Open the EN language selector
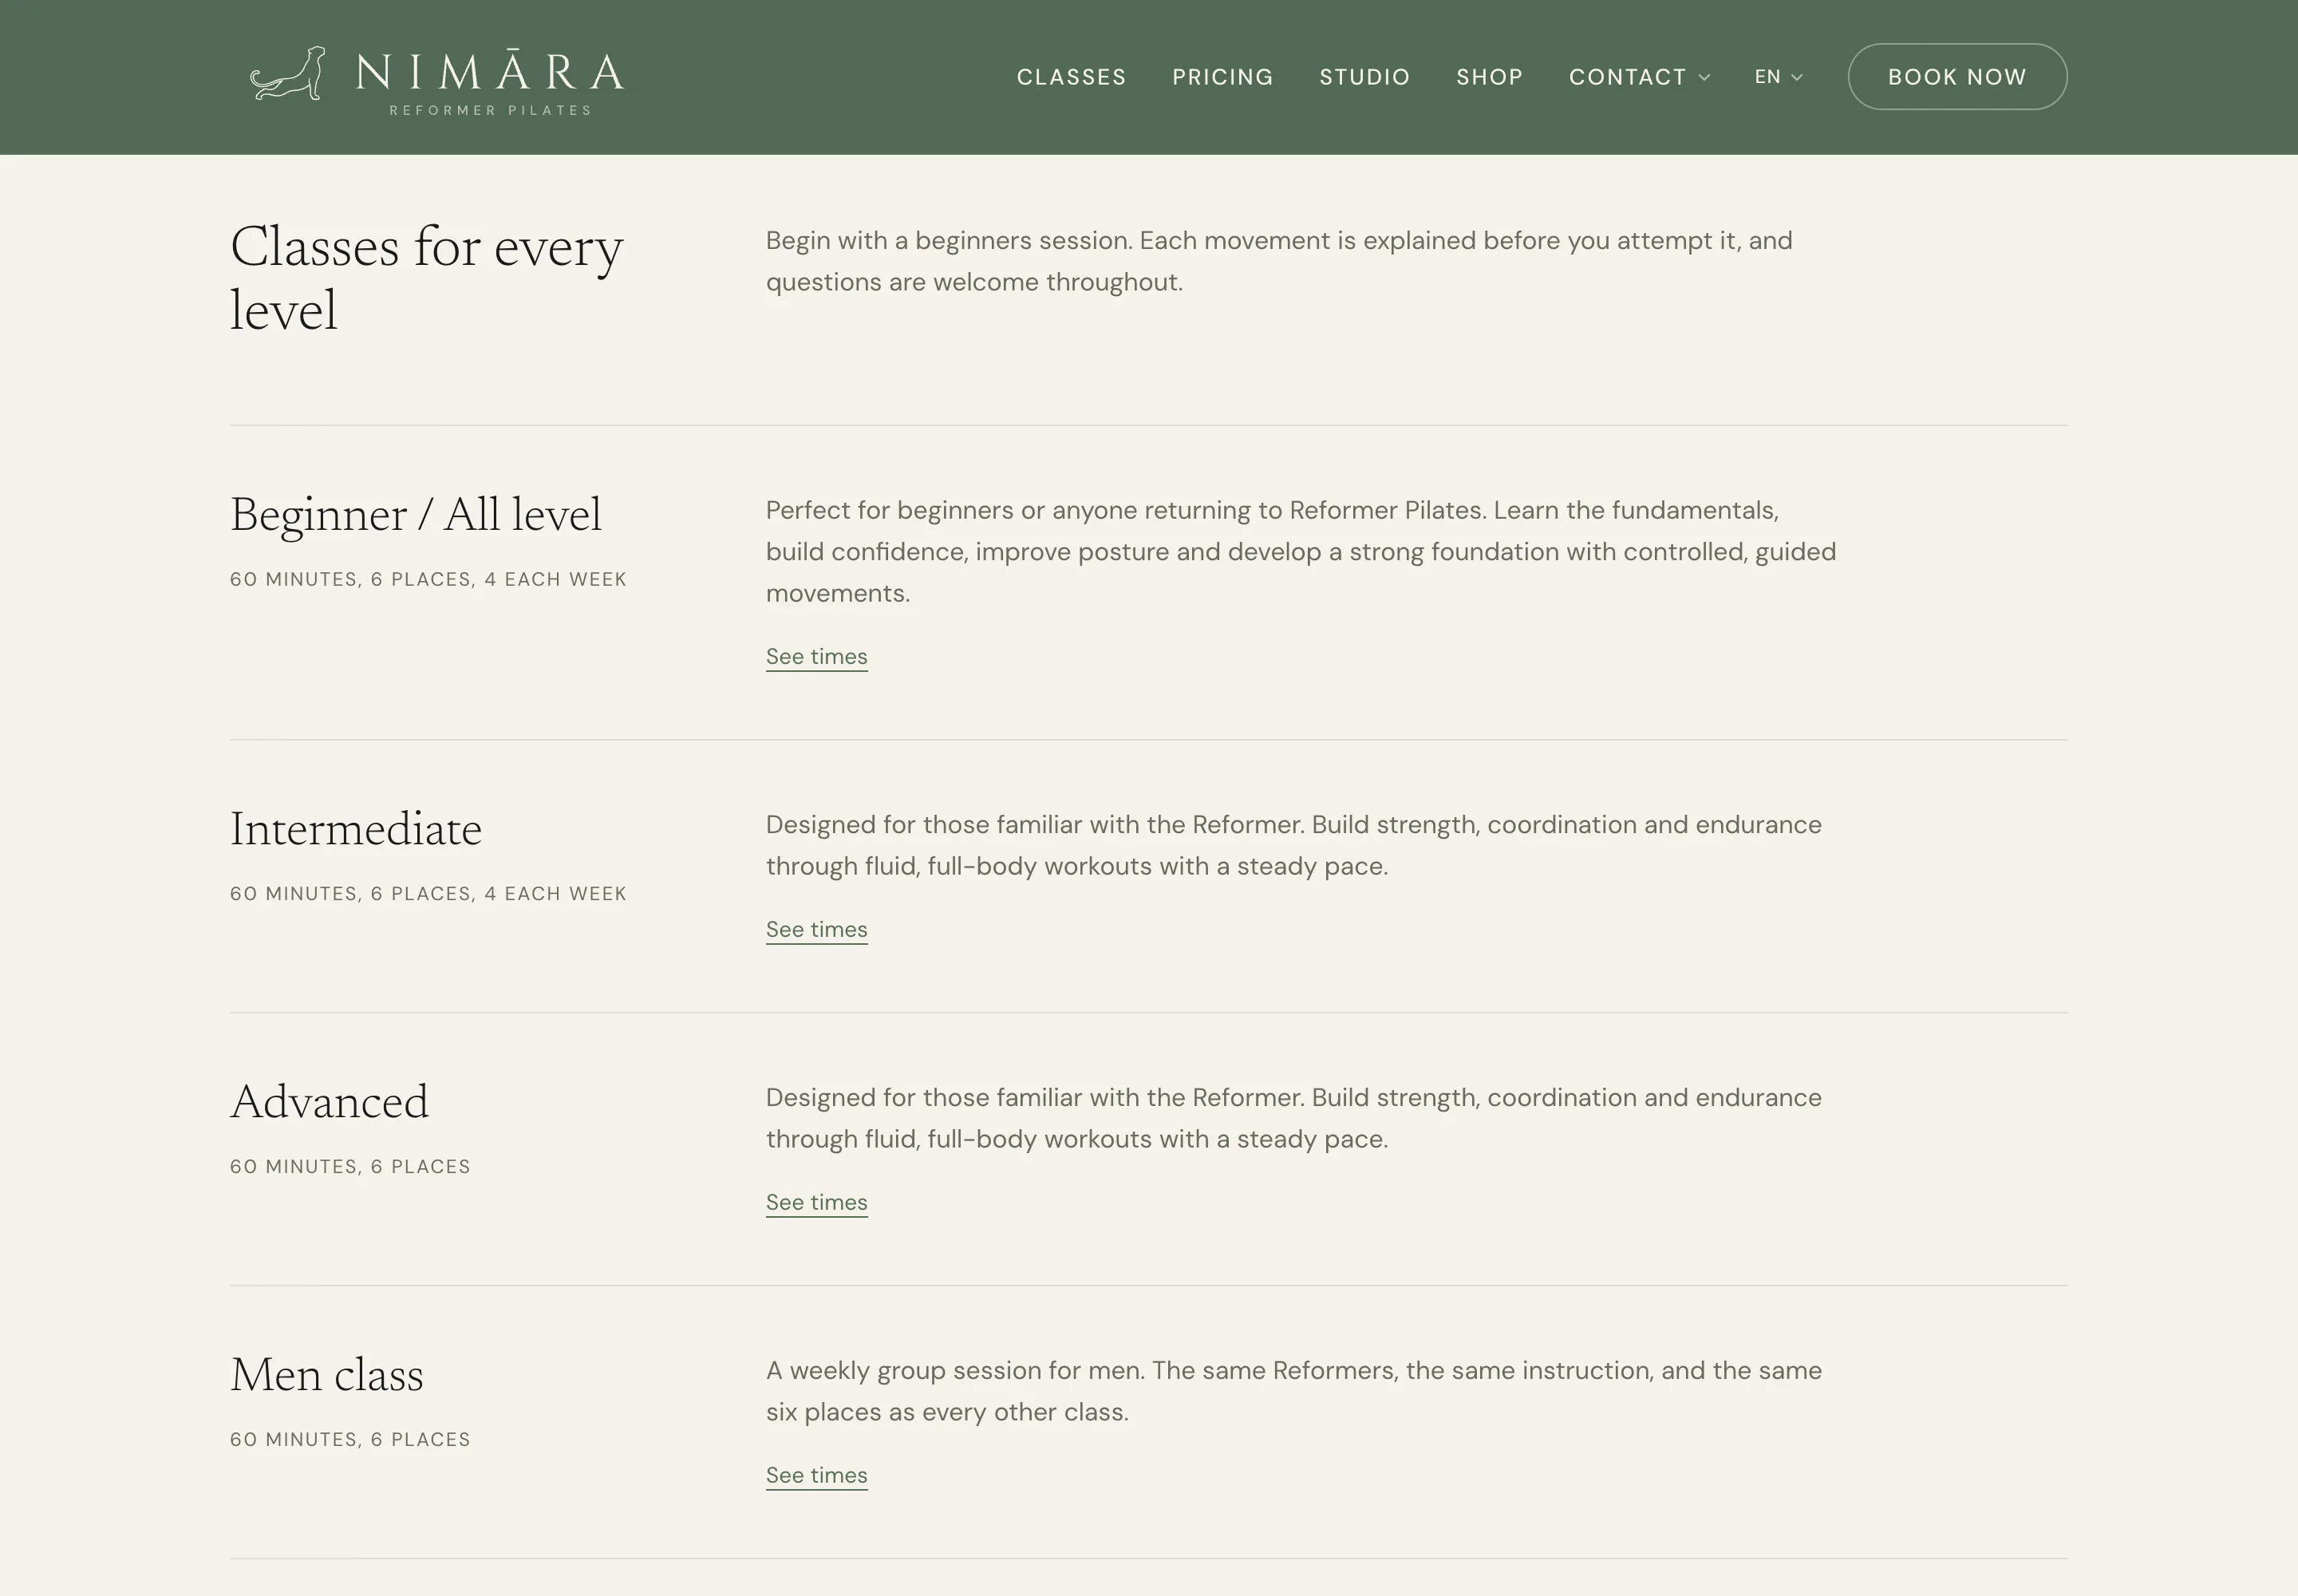 pos(1778,77)
